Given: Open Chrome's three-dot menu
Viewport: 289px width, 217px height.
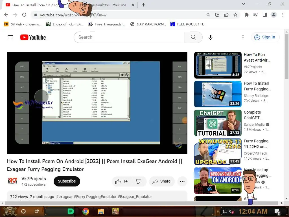Looking at the screenshot, I should click(x=283, y=15).
